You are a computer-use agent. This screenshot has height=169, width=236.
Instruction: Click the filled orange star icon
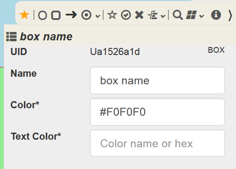pyautogui.click(x=24, y=15)
